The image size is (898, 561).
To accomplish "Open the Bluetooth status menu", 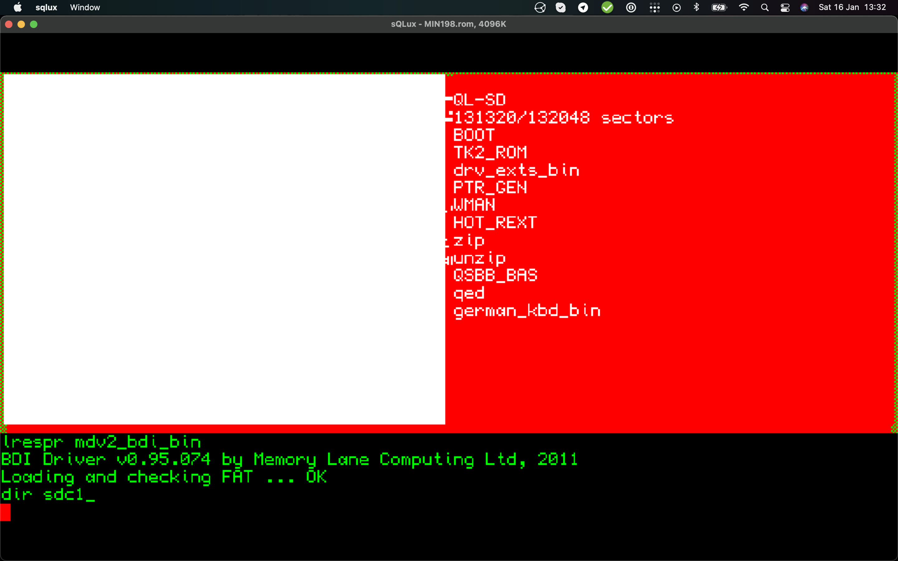I will (697, 7).
